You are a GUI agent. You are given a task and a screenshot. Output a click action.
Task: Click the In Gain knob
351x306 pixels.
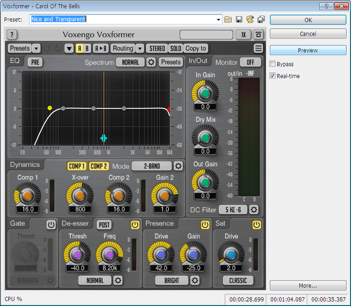coord(205,93)
